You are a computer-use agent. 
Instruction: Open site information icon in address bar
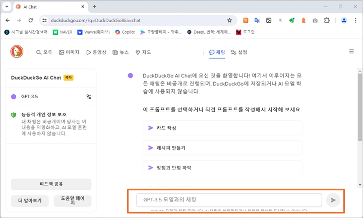tap(44, 20)
